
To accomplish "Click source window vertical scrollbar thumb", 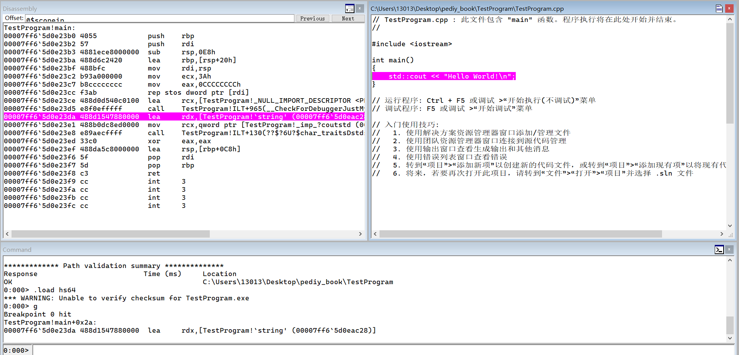I will (x=730, y=73).
